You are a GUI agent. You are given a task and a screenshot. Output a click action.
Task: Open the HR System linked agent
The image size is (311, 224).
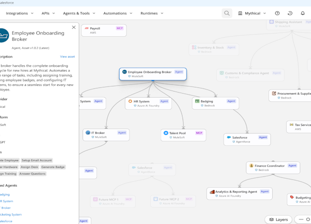tap(7, 201)
